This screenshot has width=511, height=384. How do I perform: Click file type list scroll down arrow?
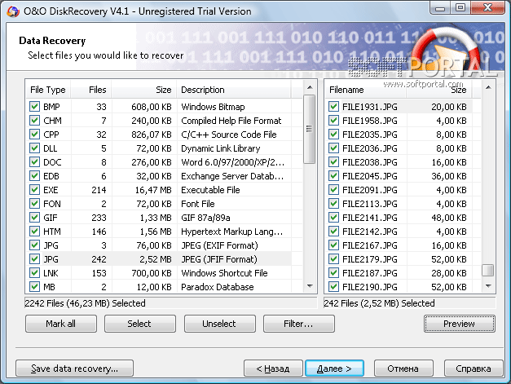click(x=310, y=286)
